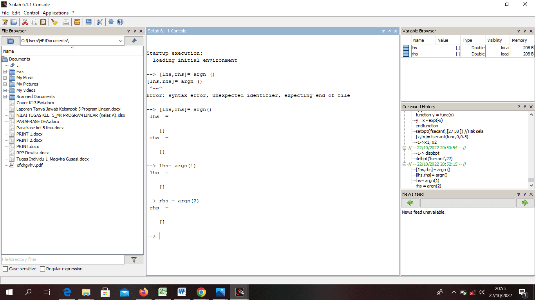Screen dimensions: 535x300
Task: Launch SciNotes editor from toolbar
Action: [x=5, y=22]
